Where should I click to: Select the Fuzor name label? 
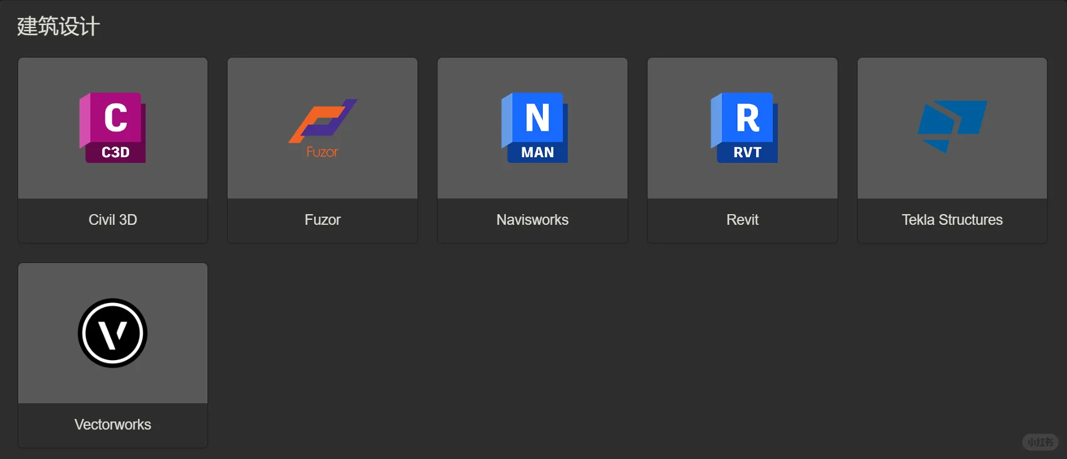point(323,220)
